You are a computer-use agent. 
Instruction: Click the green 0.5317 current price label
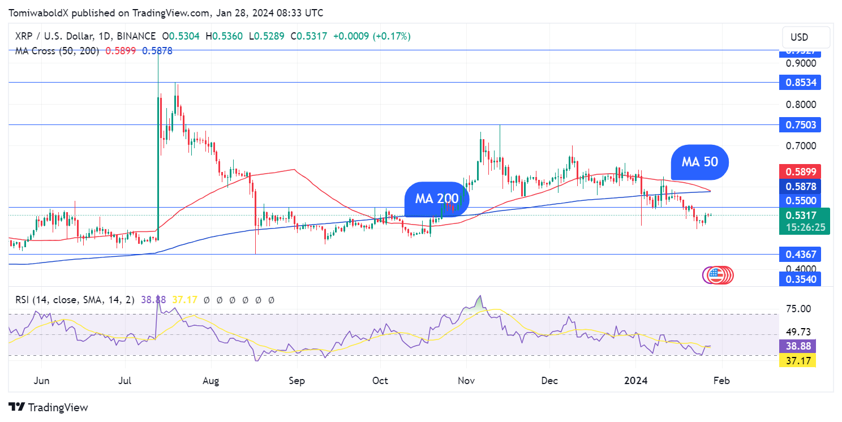(802, 216)
